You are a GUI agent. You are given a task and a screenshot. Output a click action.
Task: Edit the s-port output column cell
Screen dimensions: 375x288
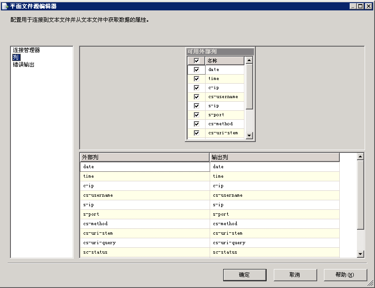(275, 214)
